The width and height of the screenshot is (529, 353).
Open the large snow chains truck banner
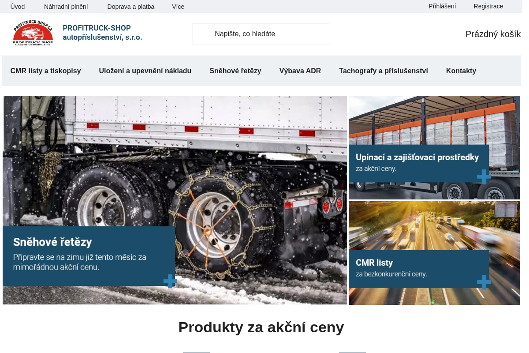point(175,200)
